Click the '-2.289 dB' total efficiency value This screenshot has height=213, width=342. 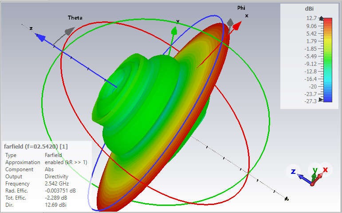point(56,198)
